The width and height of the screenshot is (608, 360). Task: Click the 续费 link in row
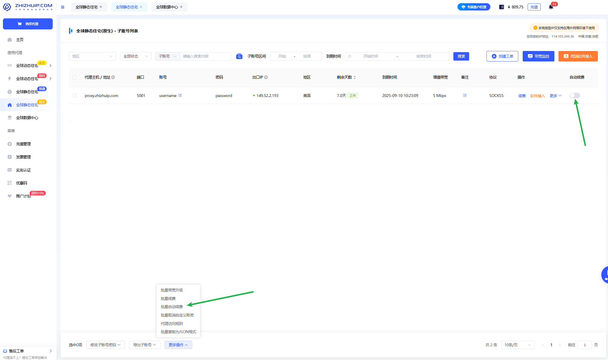(x=522, y=96)
